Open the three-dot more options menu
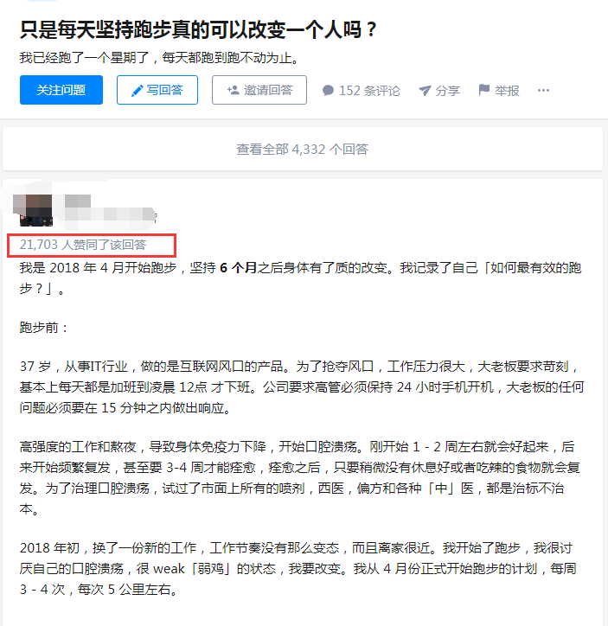The width and height of the screenshot is (608, 626). (543, 91)
